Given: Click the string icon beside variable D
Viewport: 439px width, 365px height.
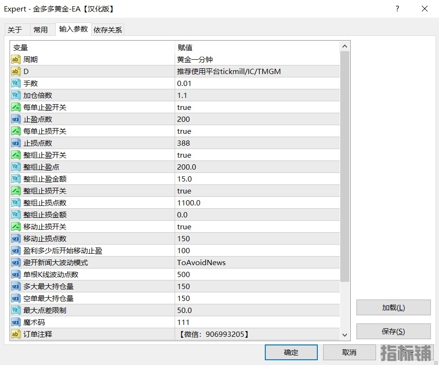Looking at the screenshot, I should point(16,72).
